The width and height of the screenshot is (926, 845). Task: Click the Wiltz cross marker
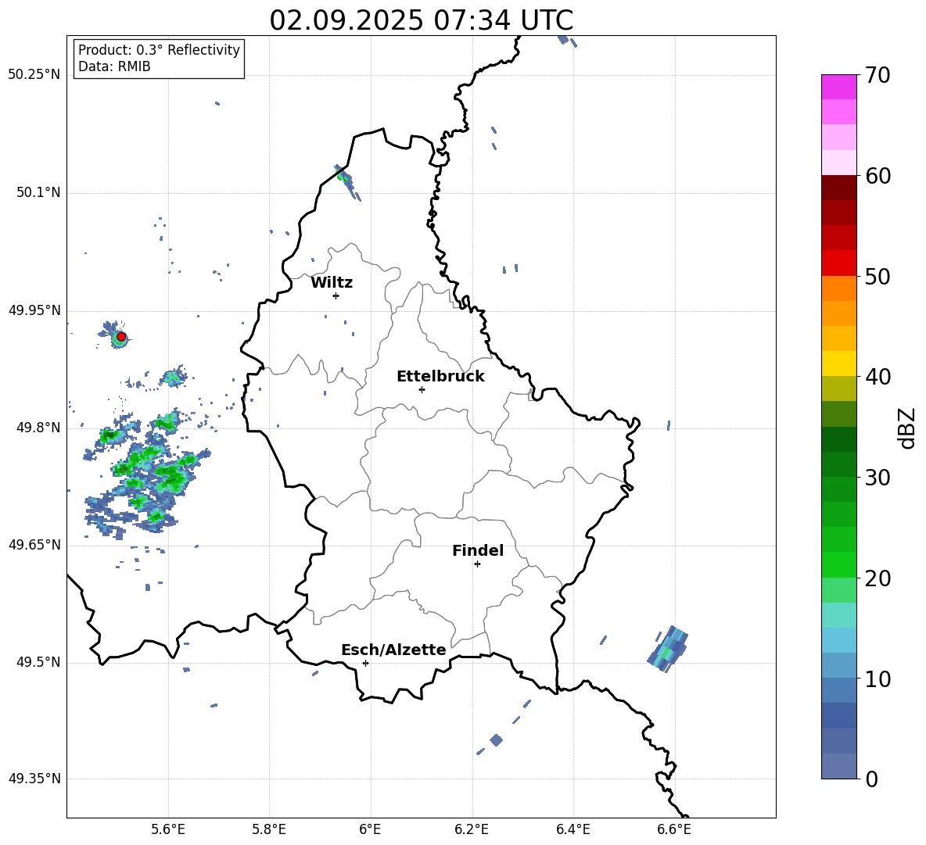pos(336,295)
